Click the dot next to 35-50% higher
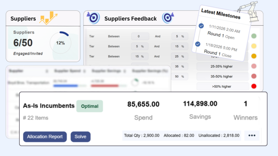278x156 pixels. tap(254, 76)
